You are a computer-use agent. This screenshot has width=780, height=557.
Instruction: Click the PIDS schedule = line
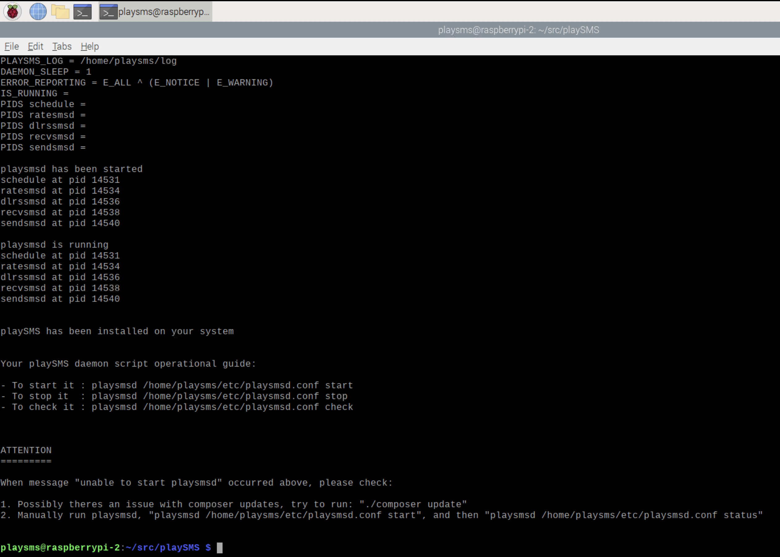pyautogui.click(x=43, y=104)
